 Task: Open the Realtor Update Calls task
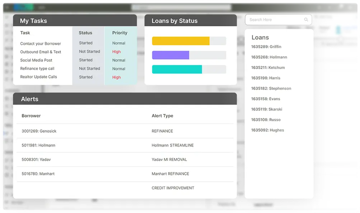click(x=38, y=77)
